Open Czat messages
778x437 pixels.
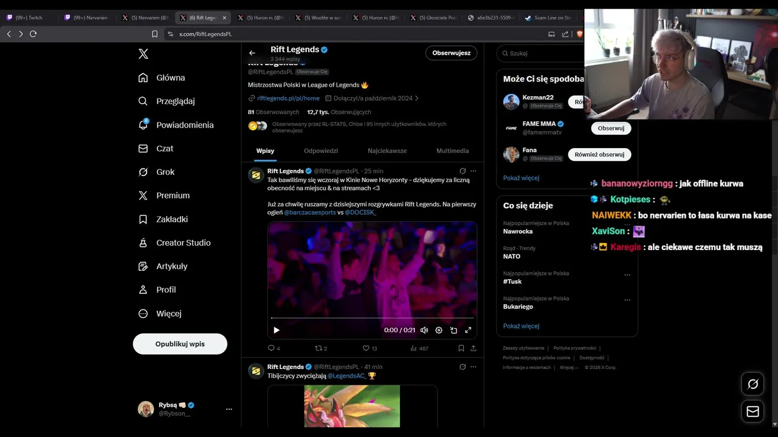pos(156,148)
